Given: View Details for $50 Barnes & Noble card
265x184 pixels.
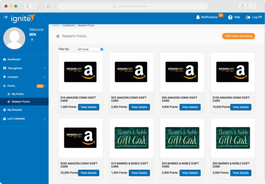Looking at the screenshot, I should pyautogui.click(x=241, y=173).
